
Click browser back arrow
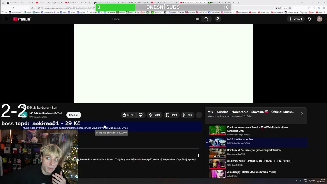coord(3,8)
